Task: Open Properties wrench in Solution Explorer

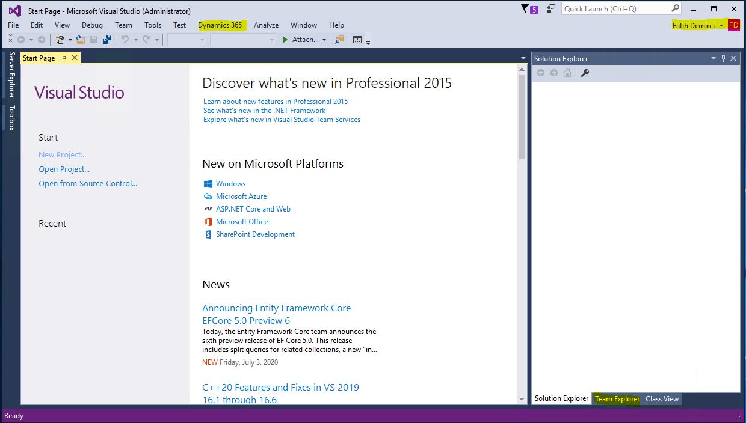Action: (585, 73)
